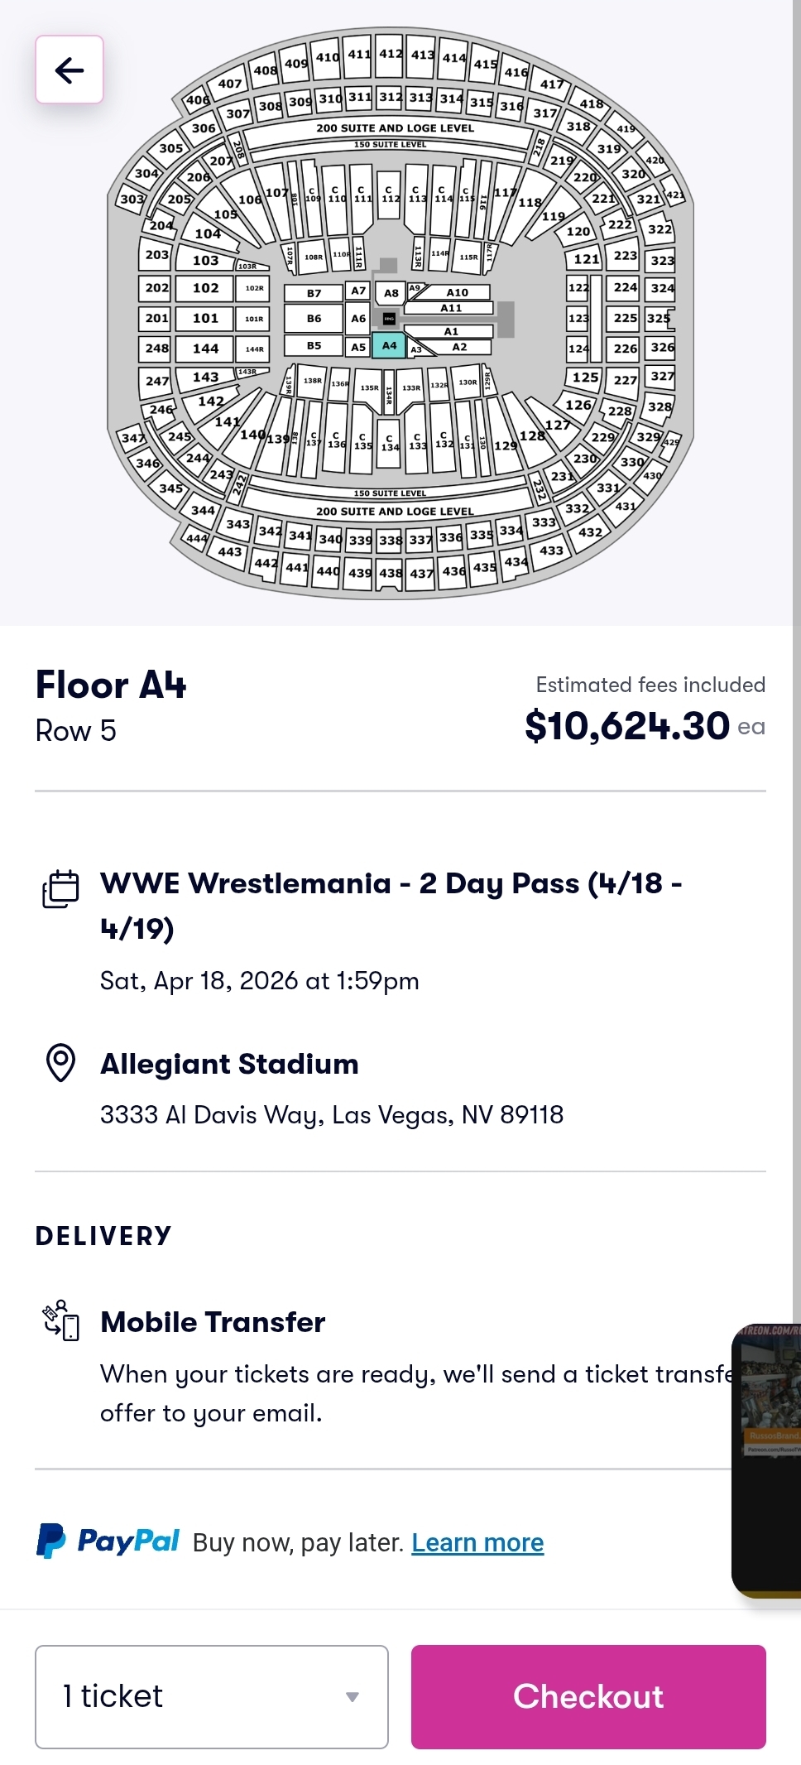Image resolution: width=801 pixels, height=1765 pixels.
Task: Open PayPal Learn more link
Action: pyautogui.click(x=477, y=1542)
